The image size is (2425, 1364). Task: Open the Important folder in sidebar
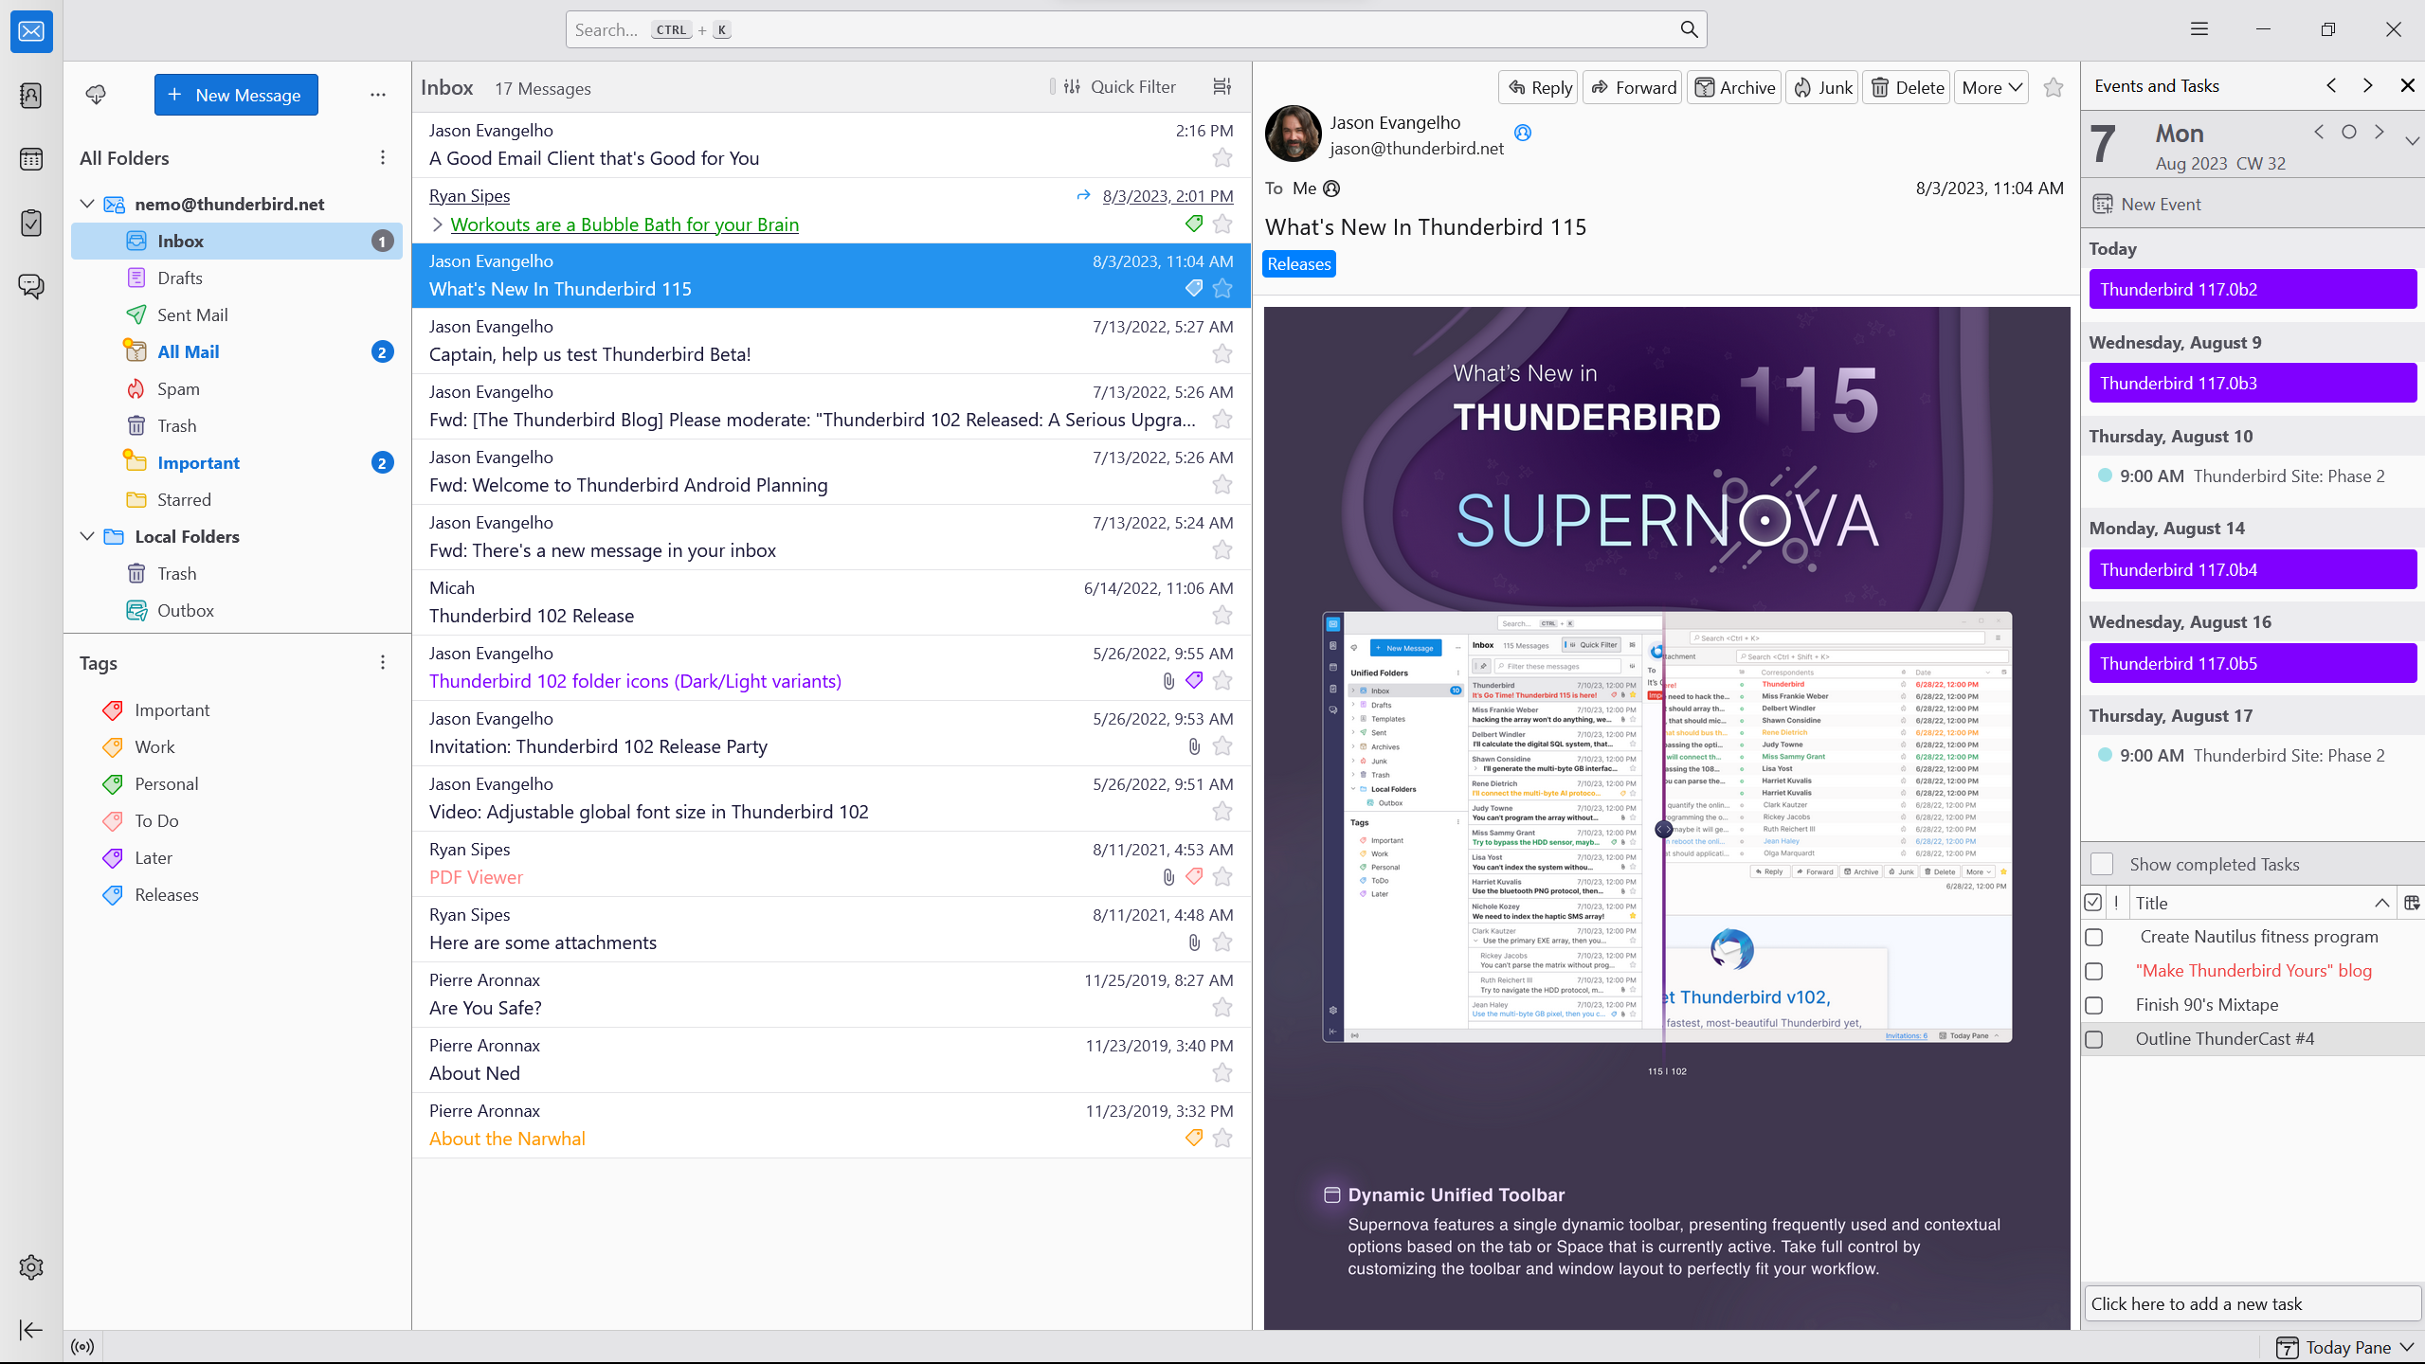click(200, 461)
